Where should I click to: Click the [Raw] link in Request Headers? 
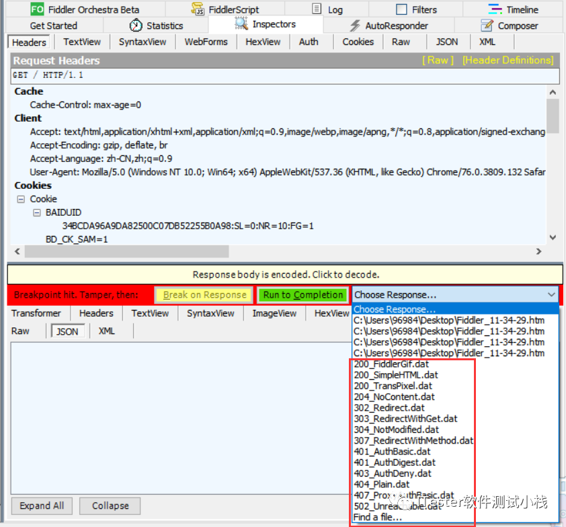tap(438, 60)
